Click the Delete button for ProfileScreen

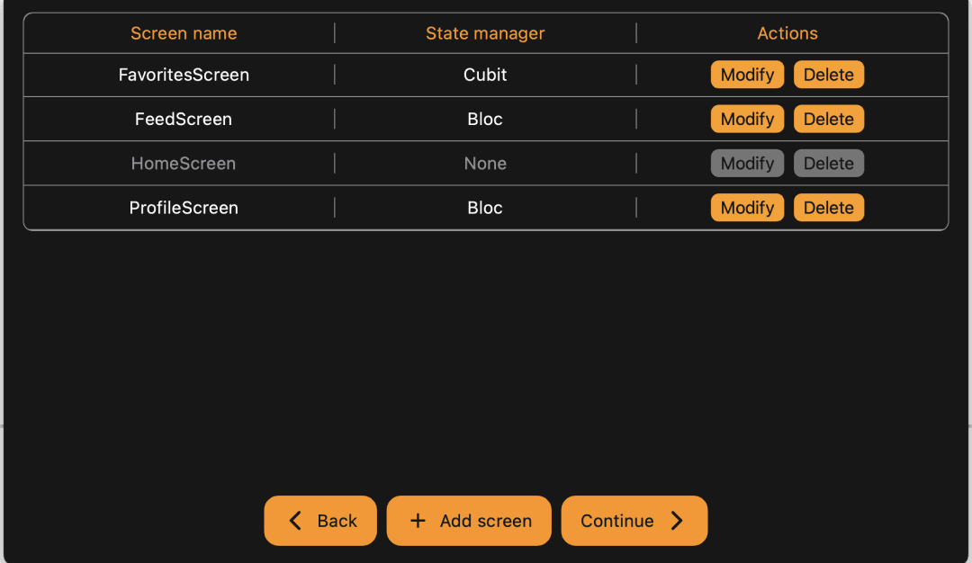click(828, 207)
